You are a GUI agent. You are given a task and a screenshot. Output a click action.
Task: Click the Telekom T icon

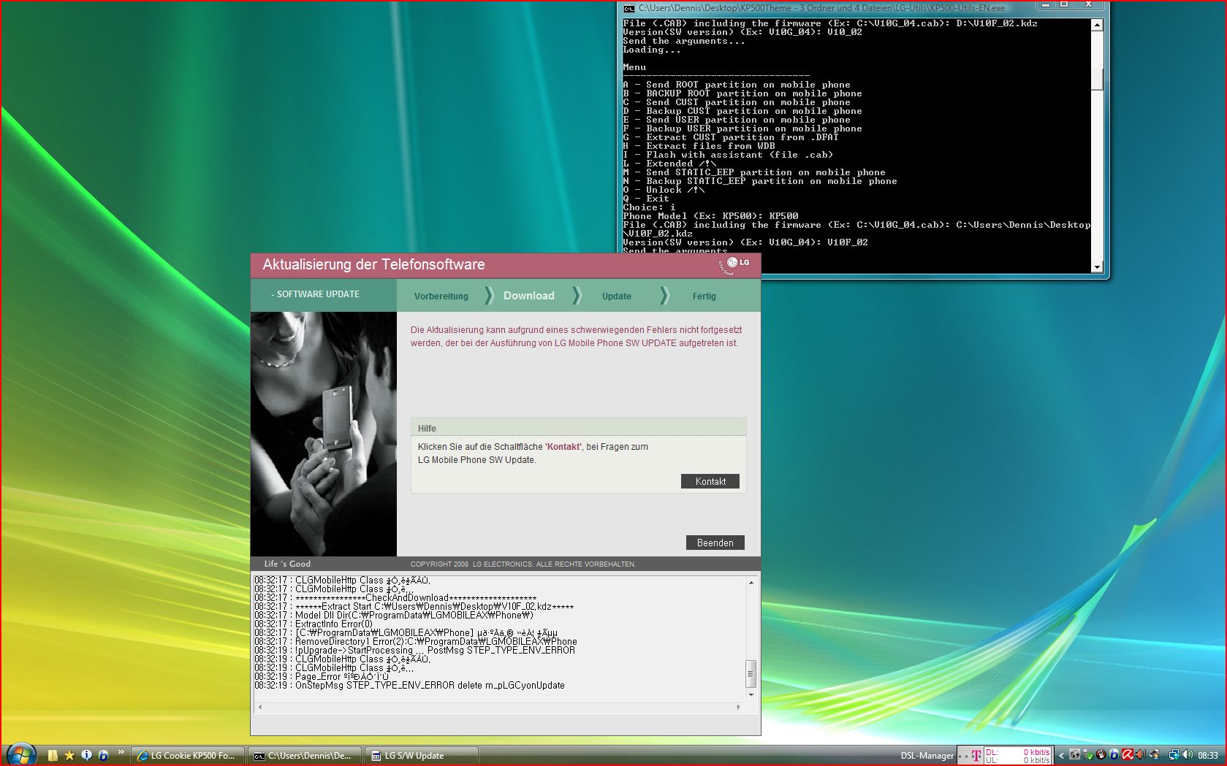(x=976, y=756)
